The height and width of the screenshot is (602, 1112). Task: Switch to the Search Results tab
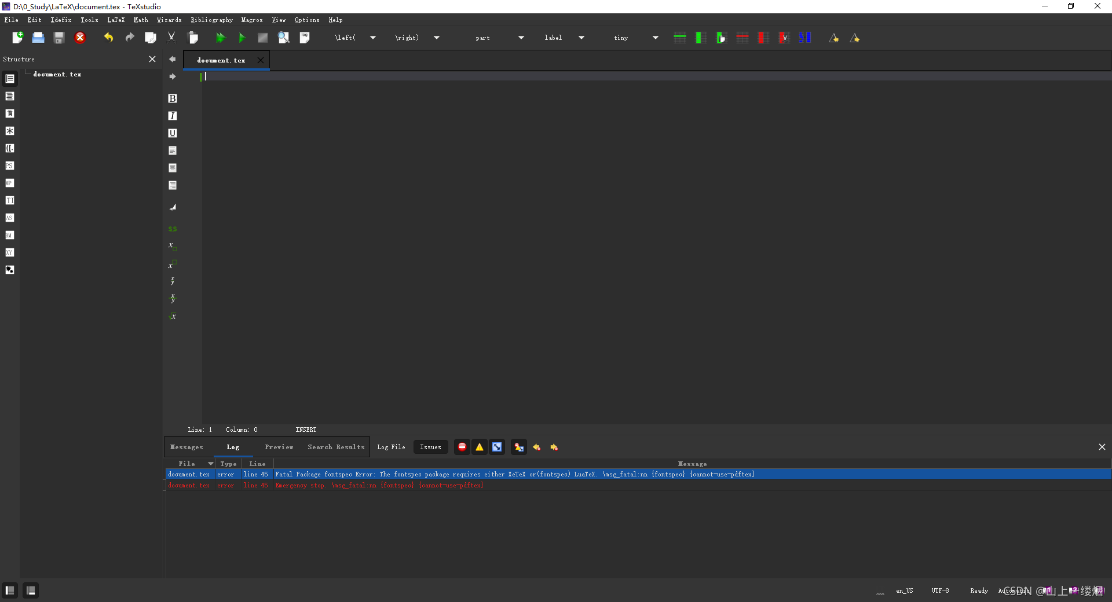[x=336, y=447]
